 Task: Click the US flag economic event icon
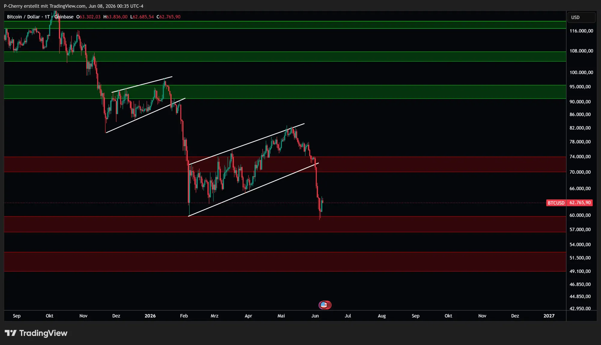324,305
